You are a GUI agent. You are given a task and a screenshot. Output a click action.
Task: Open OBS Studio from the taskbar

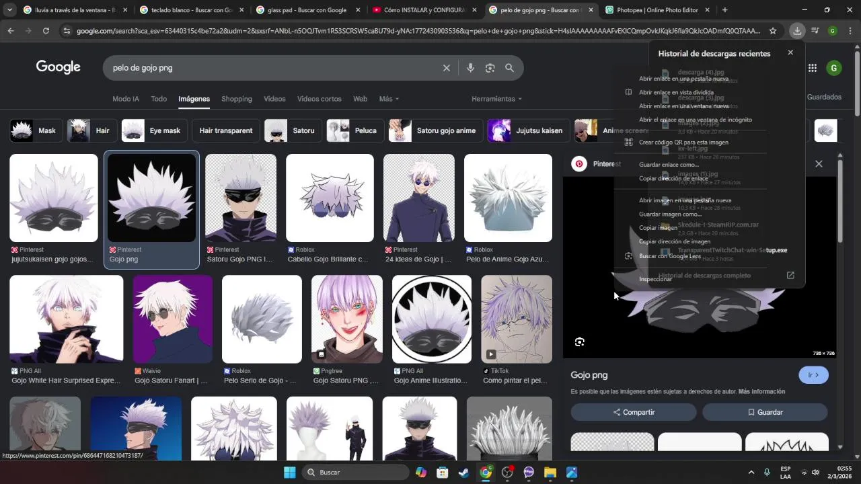507,473
